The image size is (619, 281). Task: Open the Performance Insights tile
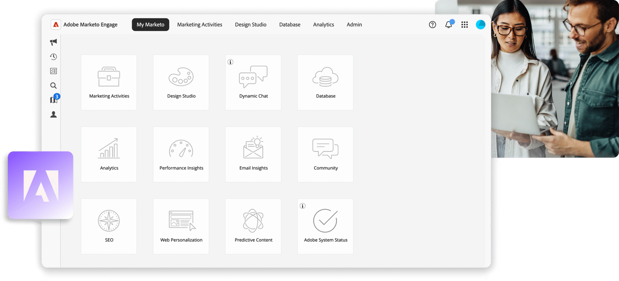click(x=181, y=154)
